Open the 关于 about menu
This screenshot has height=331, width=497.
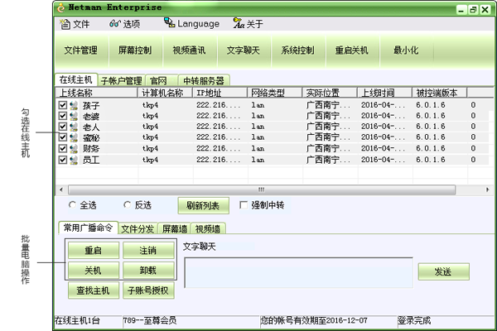239,24
